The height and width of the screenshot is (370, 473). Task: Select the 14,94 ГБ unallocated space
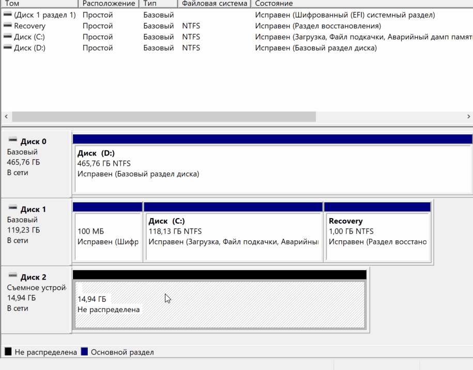coord(220,304)
